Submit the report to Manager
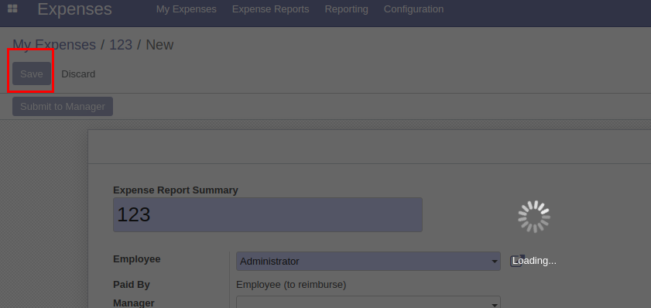The height and width of the screenshot is (308, 651). click(63, 107)
